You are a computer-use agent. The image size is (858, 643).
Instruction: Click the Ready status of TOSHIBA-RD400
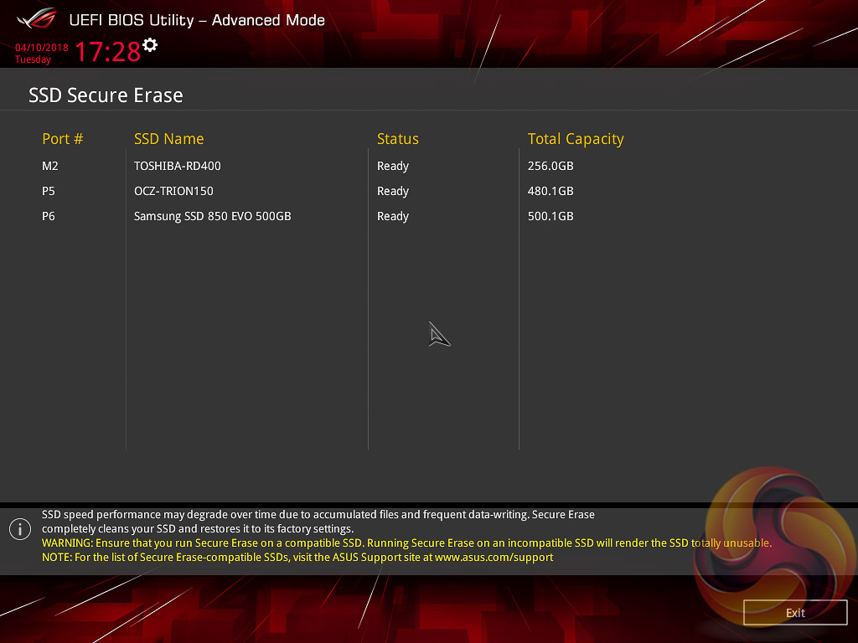click(x=393, y=167)
